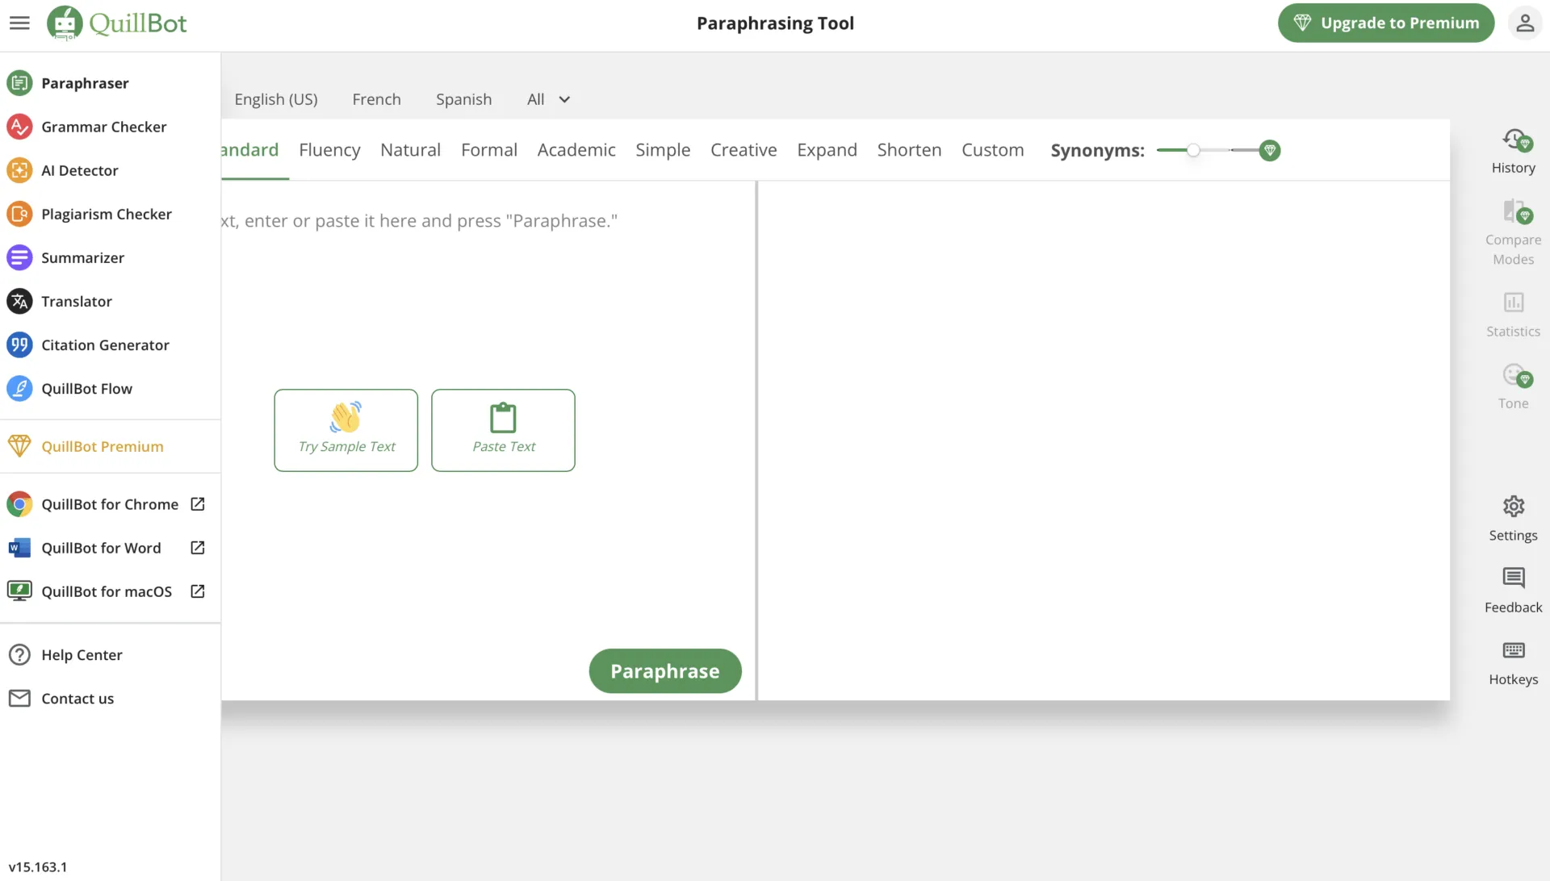This screenshot has height=881, width=1550.
Task: Open the Citation Generator quote icon
Action: [x=19, y=344]
